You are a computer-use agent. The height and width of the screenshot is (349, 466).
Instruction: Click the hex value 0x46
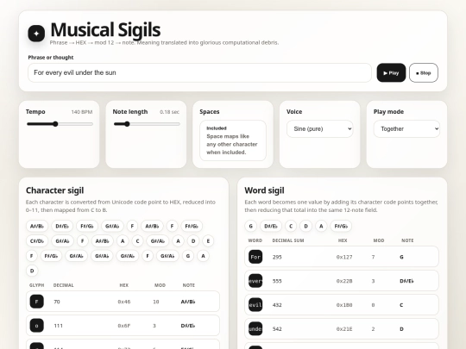click(124, 302)
